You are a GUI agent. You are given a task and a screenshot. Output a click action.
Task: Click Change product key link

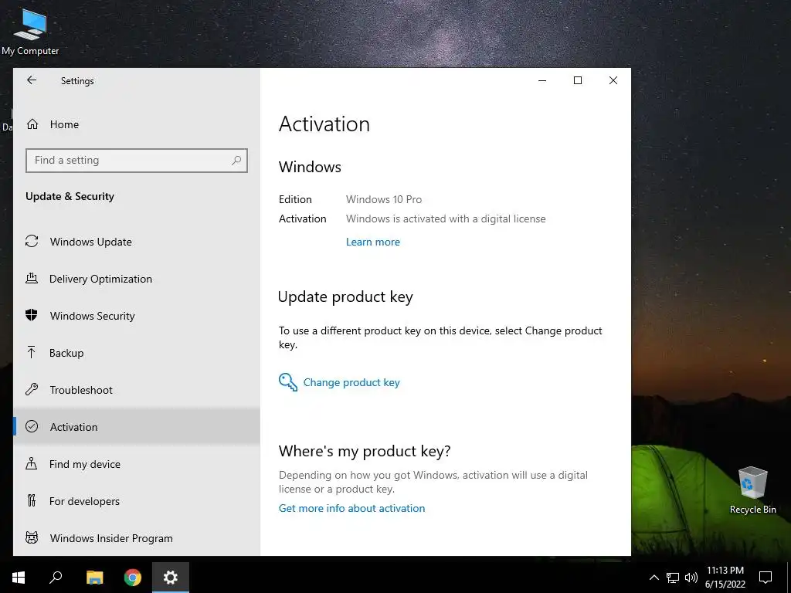(351, 382)
